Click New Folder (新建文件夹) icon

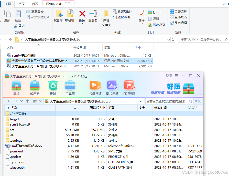point(106,14)
